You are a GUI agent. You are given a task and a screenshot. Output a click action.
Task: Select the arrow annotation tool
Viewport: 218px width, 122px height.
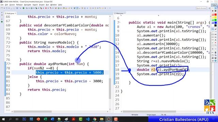pos(216,32)
